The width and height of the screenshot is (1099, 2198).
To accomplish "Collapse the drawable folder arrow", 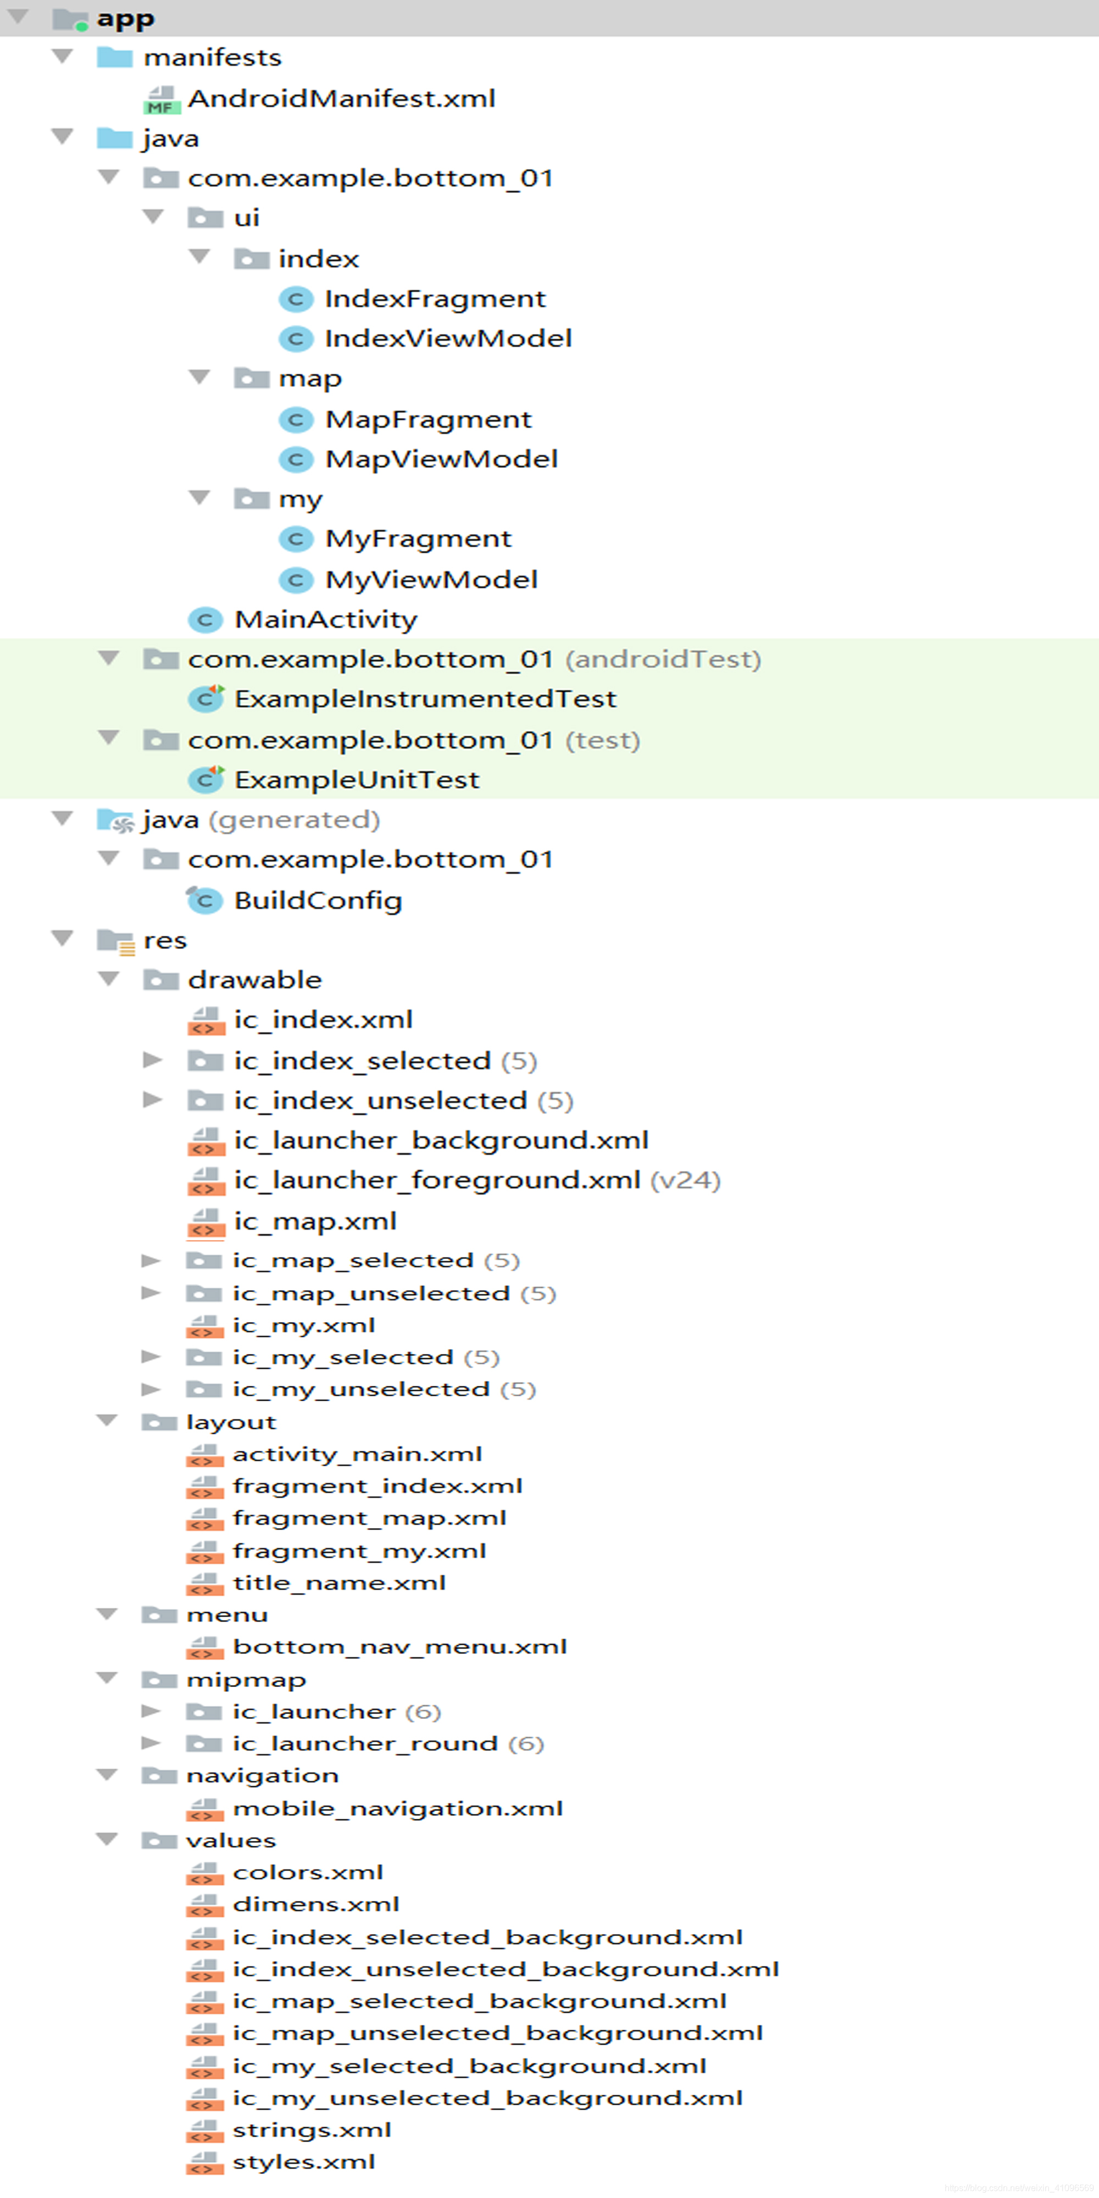I will pyautogui.click(x=108, y=979).
